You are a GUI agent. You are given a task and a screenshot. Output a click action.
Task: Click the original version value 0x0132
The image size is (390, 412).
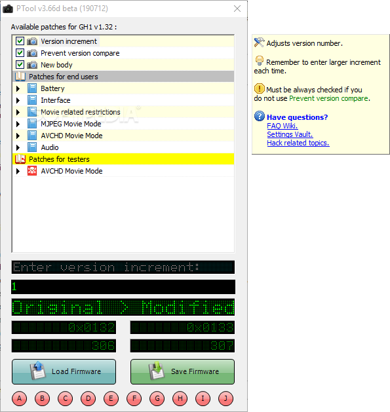click(64, 328)
